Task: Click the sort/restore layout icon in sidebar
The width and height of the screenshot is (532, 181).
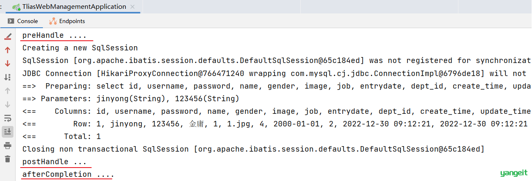Action: point(8,77)
